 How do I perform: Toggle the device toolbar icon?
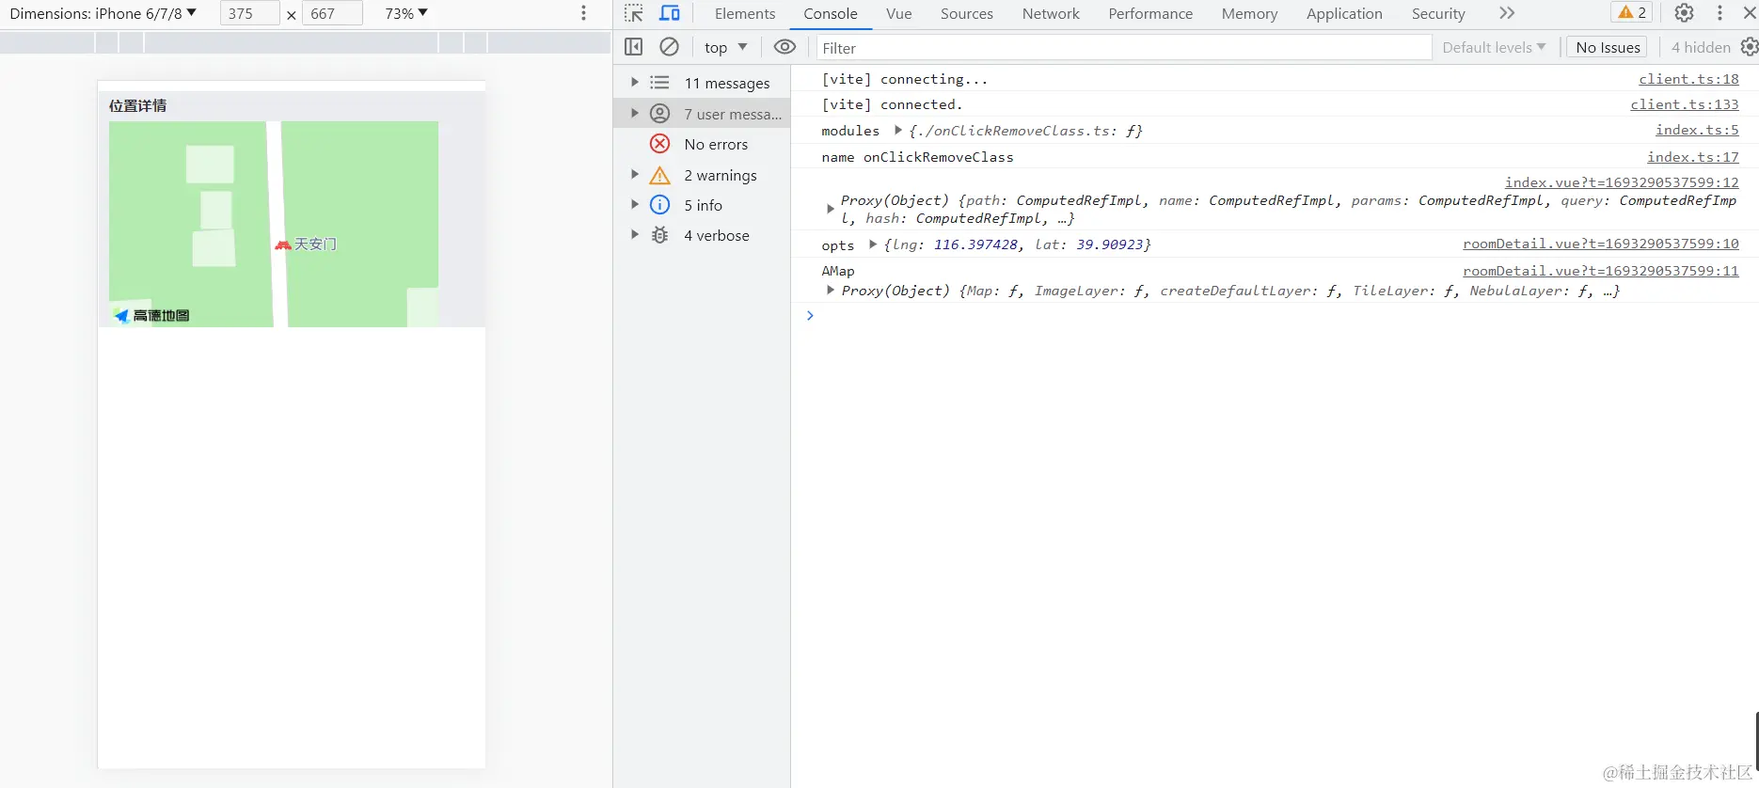[670, 13]
